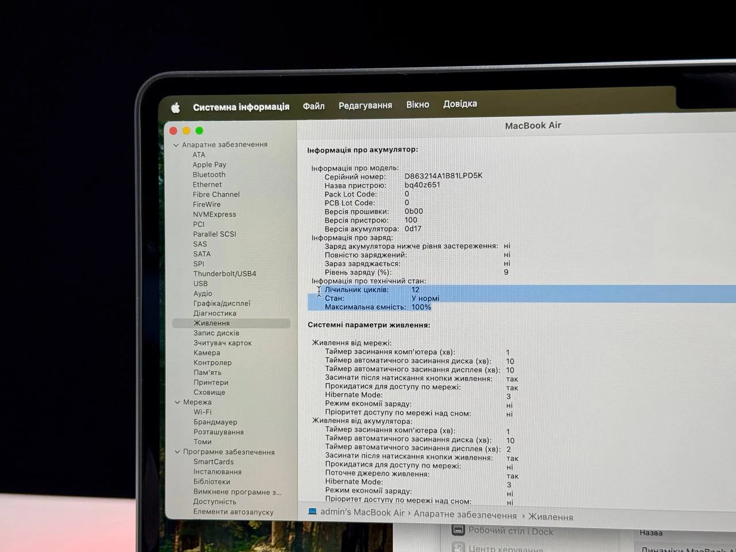Viewport: 736px width, 552px height.
Task: Select SPI in the sidebar
Action: pos(198,264)
